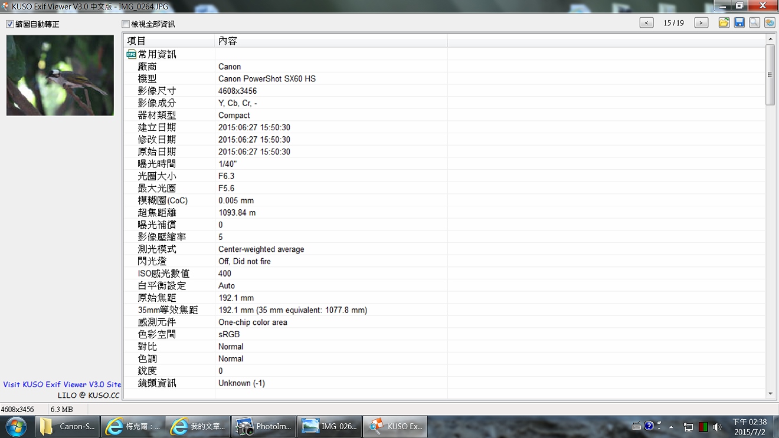779x438 pixels.
Task: Select the 'Off, Did not fire' flash value
Action: click(x=244, y=261)
